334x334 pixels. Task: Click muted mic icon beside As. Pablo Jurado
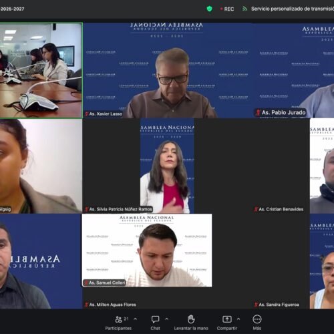(258, 112)
